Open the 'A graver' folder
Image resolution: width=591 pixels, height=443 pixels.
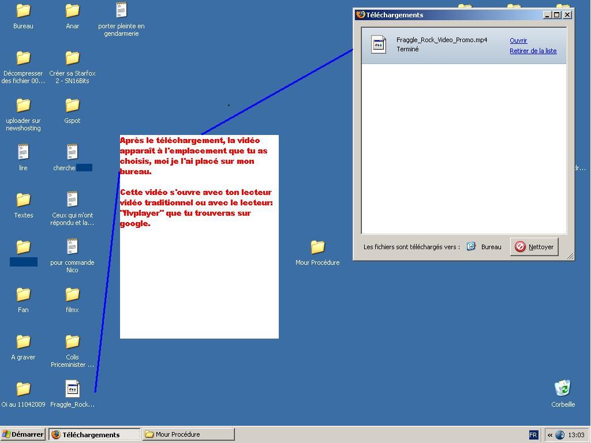click(x=23, y=342)
